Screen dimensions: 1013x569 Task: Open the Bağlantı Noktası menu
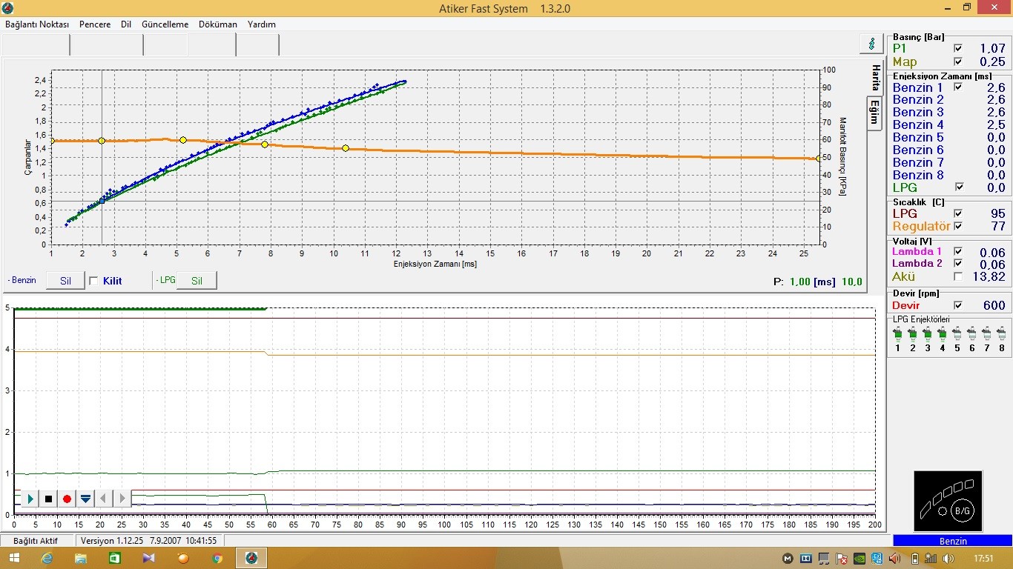point(37,24)
